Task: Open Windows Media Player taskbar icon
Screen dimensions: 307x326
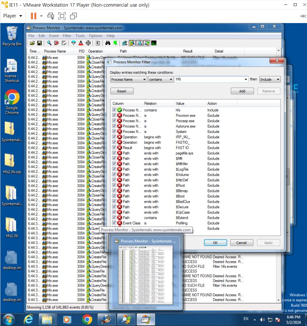Action: coord(67,319)
